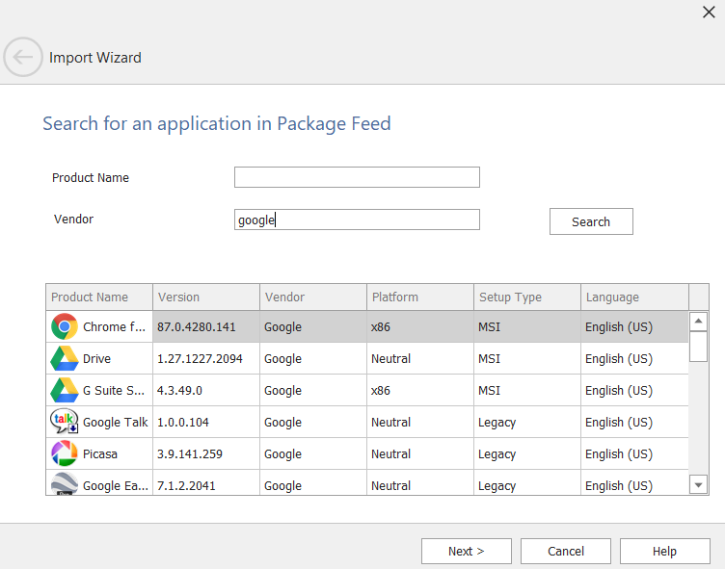Image resolution: width=725 pixels, height=569 pixels.
Task: Focus the Product Name text field
Action: (x=357, y=177)
